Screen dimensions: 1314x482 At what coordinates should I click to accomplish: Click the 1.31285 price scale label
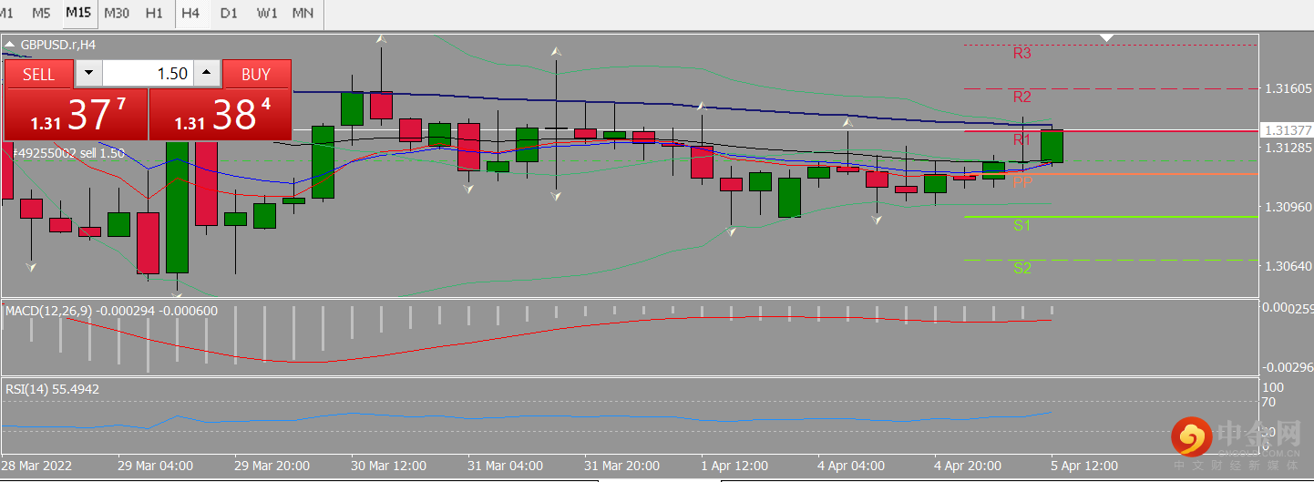pyautogui.click(x=1288, y=147)
